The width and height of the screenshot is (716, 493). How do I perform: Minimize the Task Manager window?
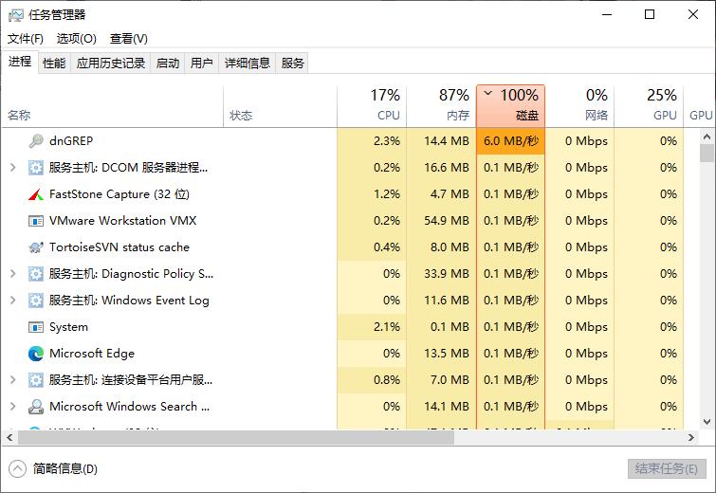pos(607,14)
